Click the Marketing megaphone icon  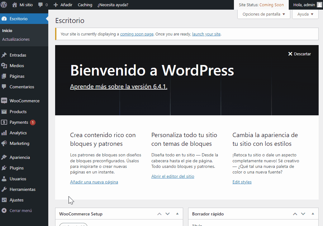[4, 143]
